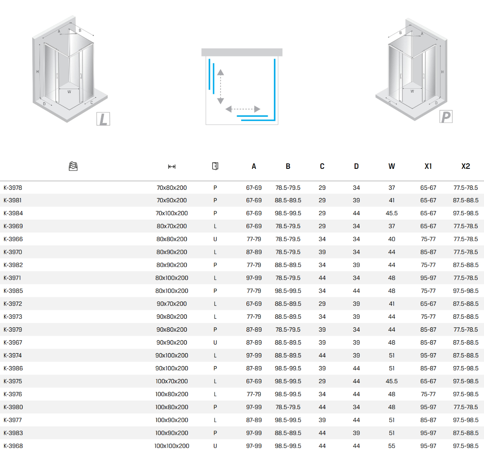Click column header A
The width and height of the screenshot is (484, 459).
pyautogui.click(x=254, y=166)
